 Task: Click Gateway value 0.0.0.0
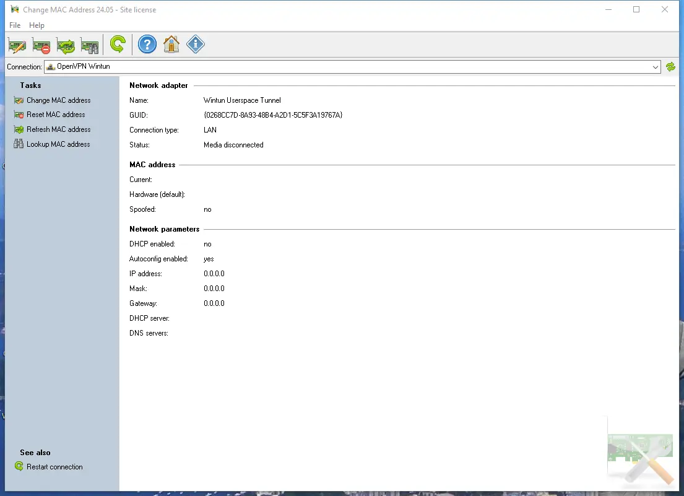click(x=214, y=303)
